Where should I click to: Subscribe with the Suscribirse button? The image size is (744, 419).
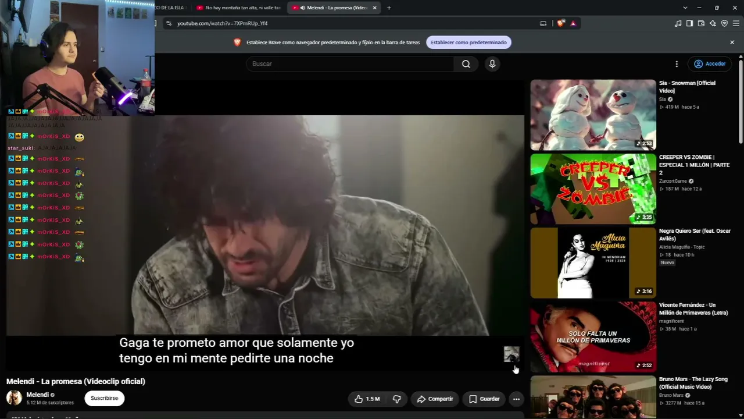(x=105, y=398)
